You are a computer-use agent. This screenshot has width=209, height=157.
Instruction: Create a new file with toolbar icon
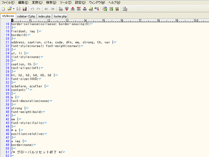pos(3,9)
